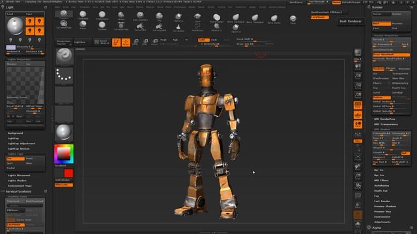417x234 pixels.
Task: Click the Save button in the Light palette
Action: click(35, 14)
